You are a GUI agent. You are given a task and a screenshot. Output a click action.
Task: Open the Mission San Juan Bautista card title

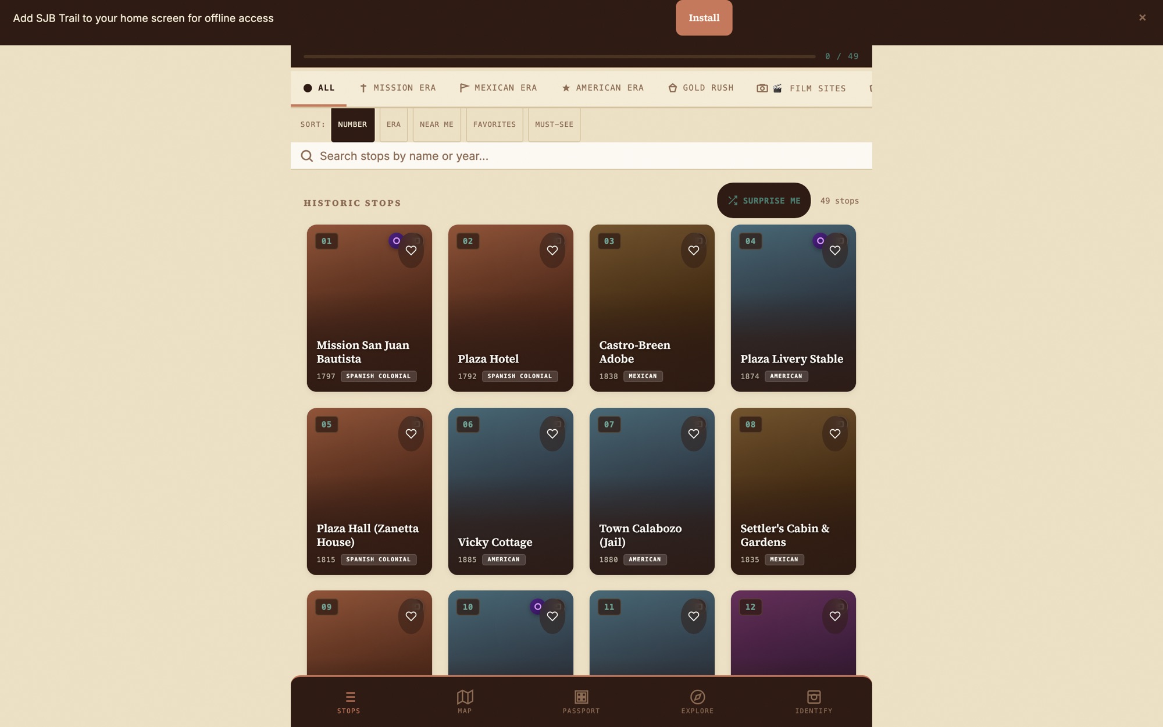click(x=363, y=352)
